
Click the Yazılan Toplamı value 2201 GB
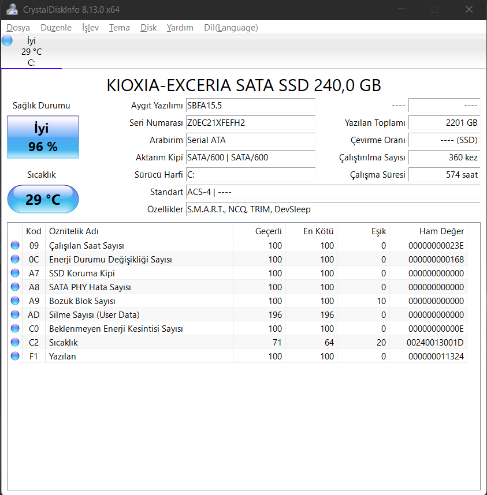[x=444, y=123]
